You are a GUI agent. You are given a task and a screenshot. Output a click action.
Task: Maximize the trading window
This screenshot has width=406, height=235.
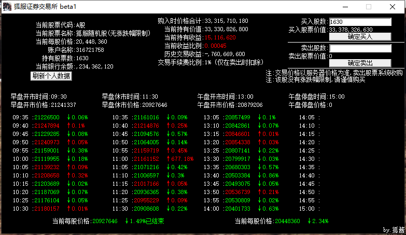tap(369, 7)
